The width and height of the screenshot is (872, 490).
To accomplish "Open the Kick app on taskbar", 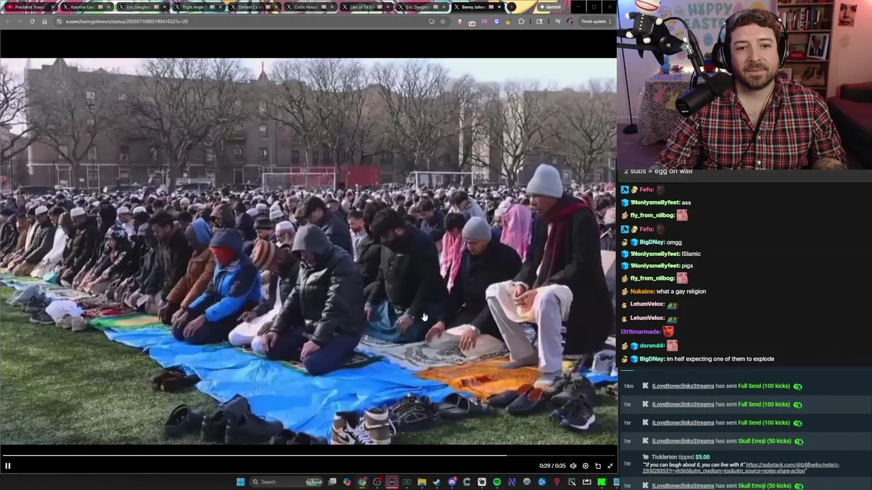I will (x=602, y=482).
